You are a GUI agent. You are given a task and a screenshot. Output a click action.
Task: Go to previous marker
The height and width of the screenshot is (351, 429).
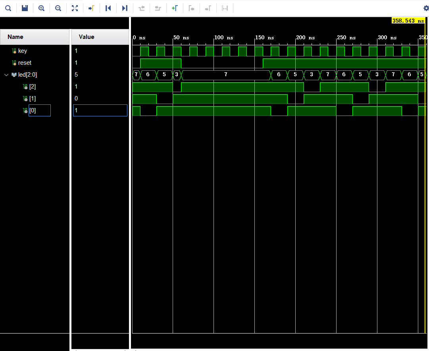coord(192,8)
